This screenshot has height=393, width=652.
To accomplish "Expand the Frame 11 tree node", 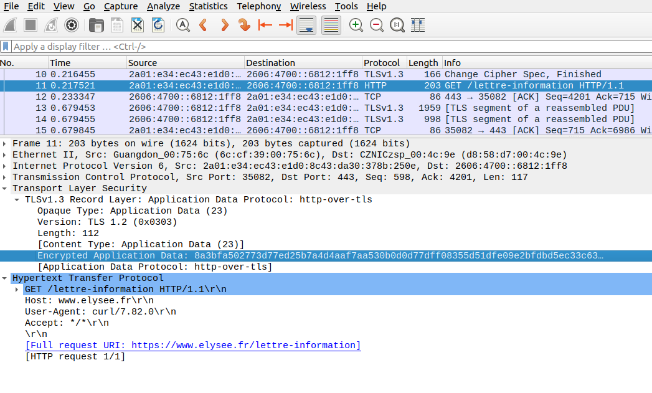I will tap(4, 143).
